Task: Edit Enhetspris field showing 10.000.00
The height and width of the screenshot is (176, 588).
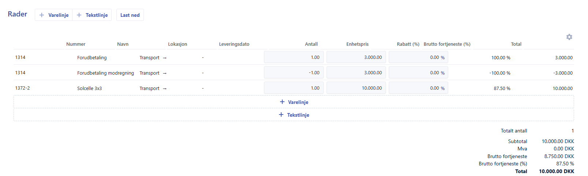Action: pyautogui.click(x=356, y=88)
